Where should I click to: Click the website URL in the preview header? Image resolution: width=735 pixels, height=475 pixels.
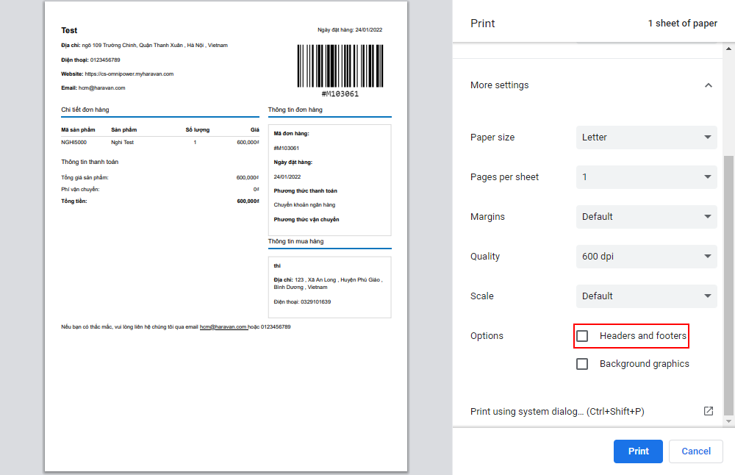click(129, 74)
